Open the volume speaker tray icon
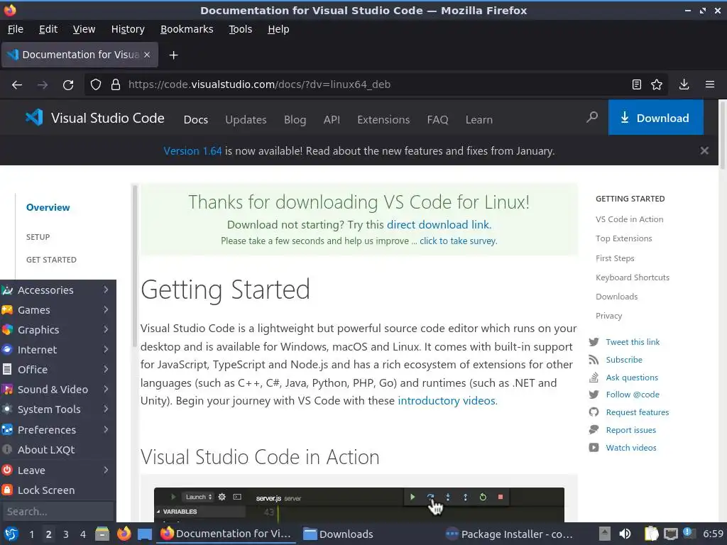The image size is (727, 545). coord(625,534)
